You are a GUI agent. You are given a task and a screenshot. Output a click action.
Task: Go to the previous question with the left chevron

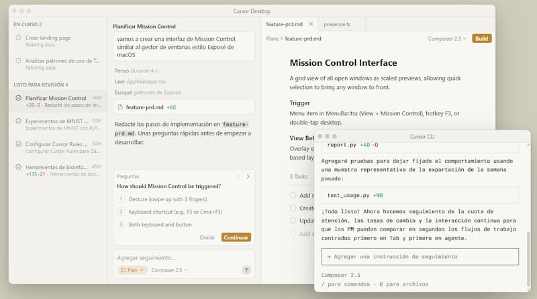tap(239, 176)
